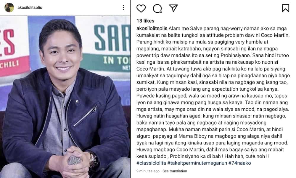The width and height of the screenshot is (296, 178).
Task: Open comments via the speech bubble icon
Action: pyautogui.click(x=157, y=9)
